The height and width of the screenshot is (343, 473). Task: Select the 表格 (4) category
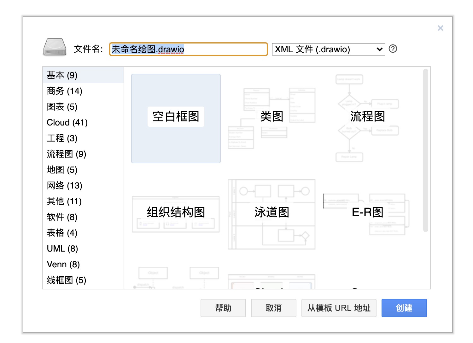coord(83,233)
